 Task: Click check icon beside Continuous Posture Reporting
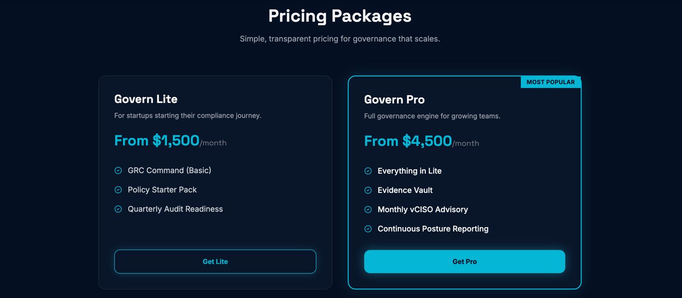click(x=368, y=229)
